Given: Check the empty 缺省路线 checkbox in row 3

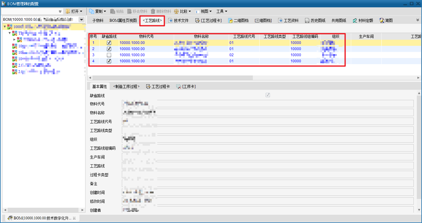Looking at the screenshot, I should pyautogui.click(x=109, y=55).
